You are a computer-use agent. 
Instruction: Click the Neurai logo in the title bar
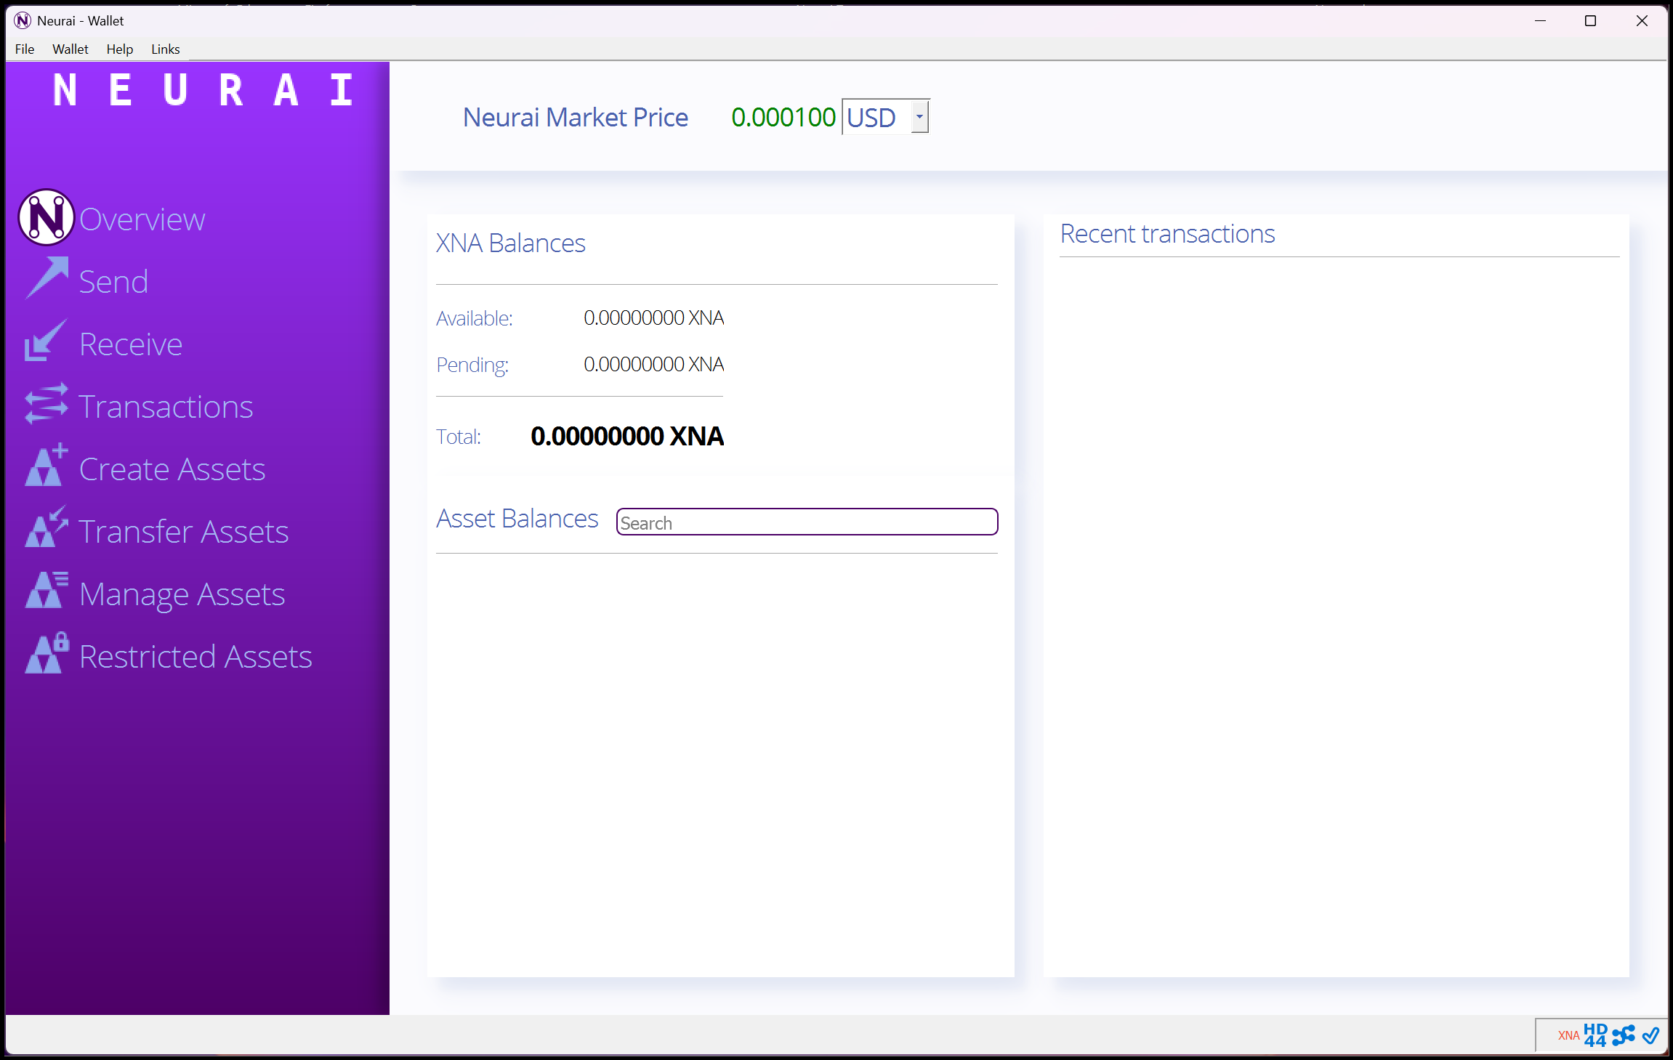tap(22, 20)
